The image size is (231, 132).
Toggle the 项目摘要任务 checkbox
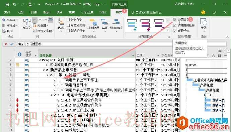pyautogui.click(x=174, y=25)
